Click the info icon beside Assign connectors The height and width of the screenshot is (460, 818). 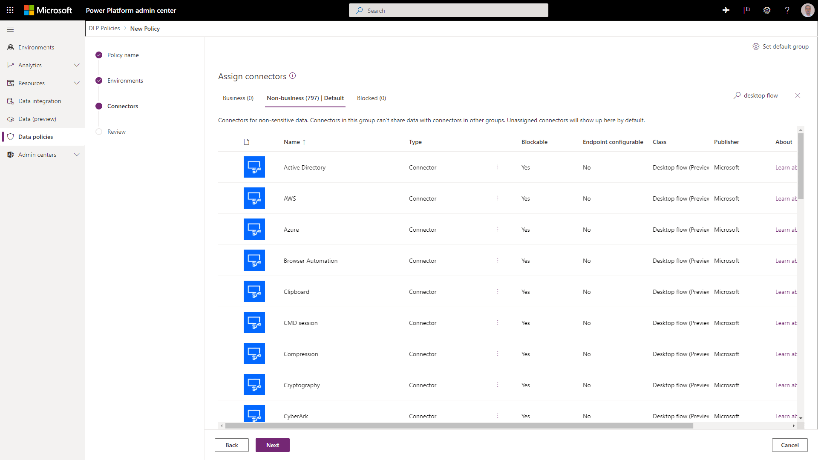click(x=293, y=76)
